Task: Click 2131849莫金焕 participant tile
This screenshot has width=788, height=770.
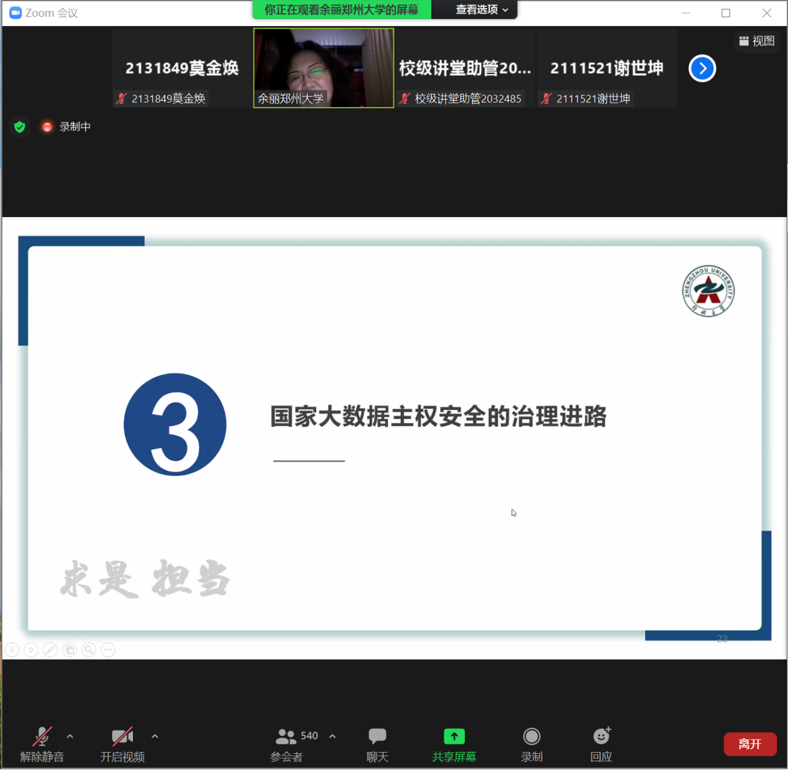Action: (x=181, y=68)
